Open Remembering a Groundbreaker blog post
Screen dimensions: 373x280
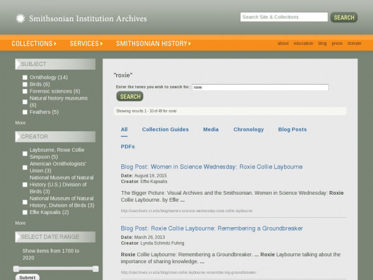(212, 228)
